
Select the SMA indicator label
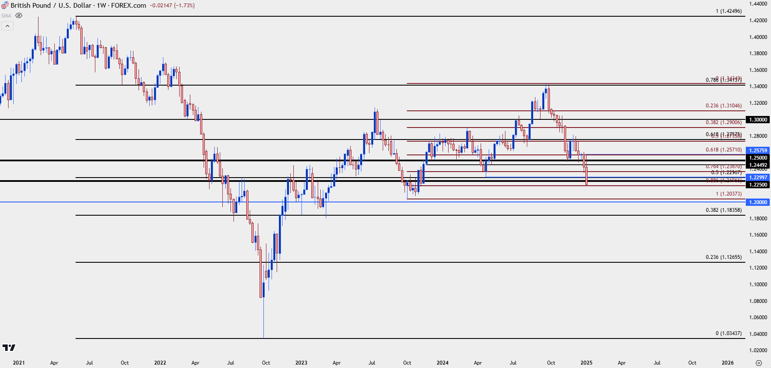6,16
